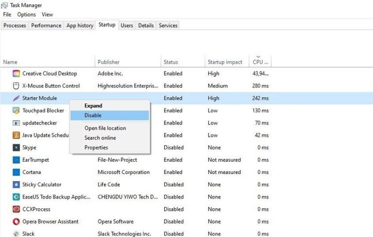Image resolution: width=373 pixels, height=237 pixels.
Task: Click the Sticky Calculator icon
Action: coord(16,185)
